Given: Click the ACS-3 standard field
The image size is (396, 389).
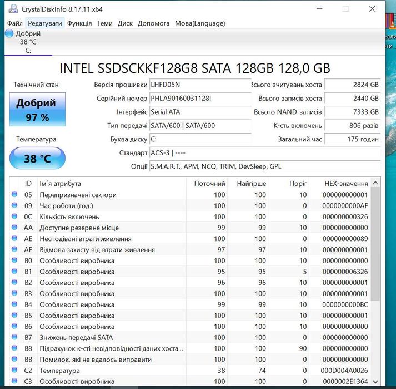Looking at the screenshot, I should point(265,153).
